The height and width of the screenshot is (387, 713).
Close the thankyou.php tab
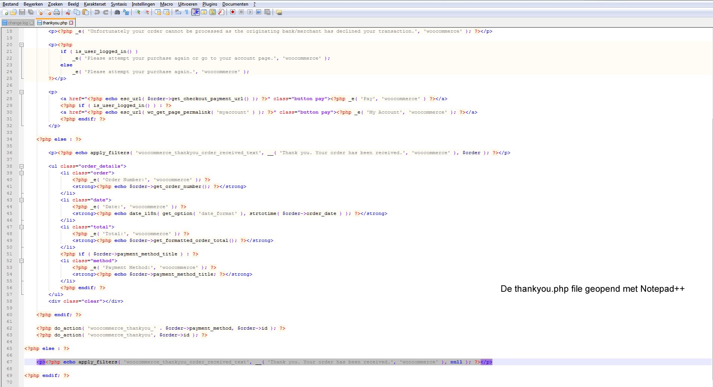[x=71, y=23]
